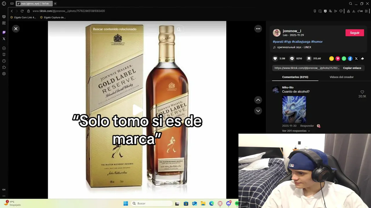Screen dimensions: 371x208
Task: Open the Opera GX main menu logo
Action: pos(4,3)
